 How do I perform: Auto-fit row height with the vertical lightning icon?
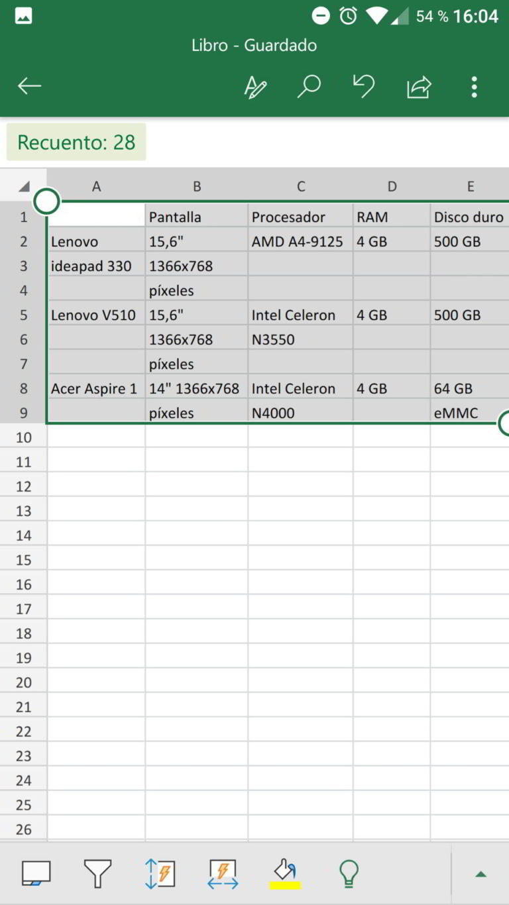pos(160,873)
